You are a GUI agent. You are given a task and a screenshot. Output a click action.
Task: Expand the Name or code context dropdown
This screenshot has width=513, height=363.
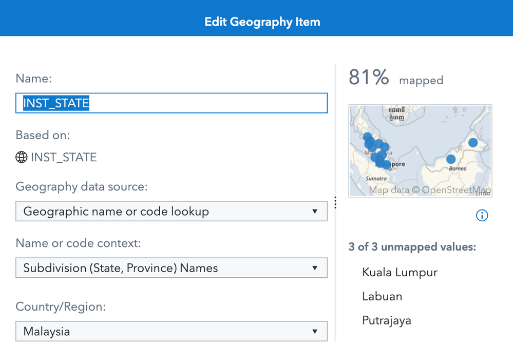[171, 268]
